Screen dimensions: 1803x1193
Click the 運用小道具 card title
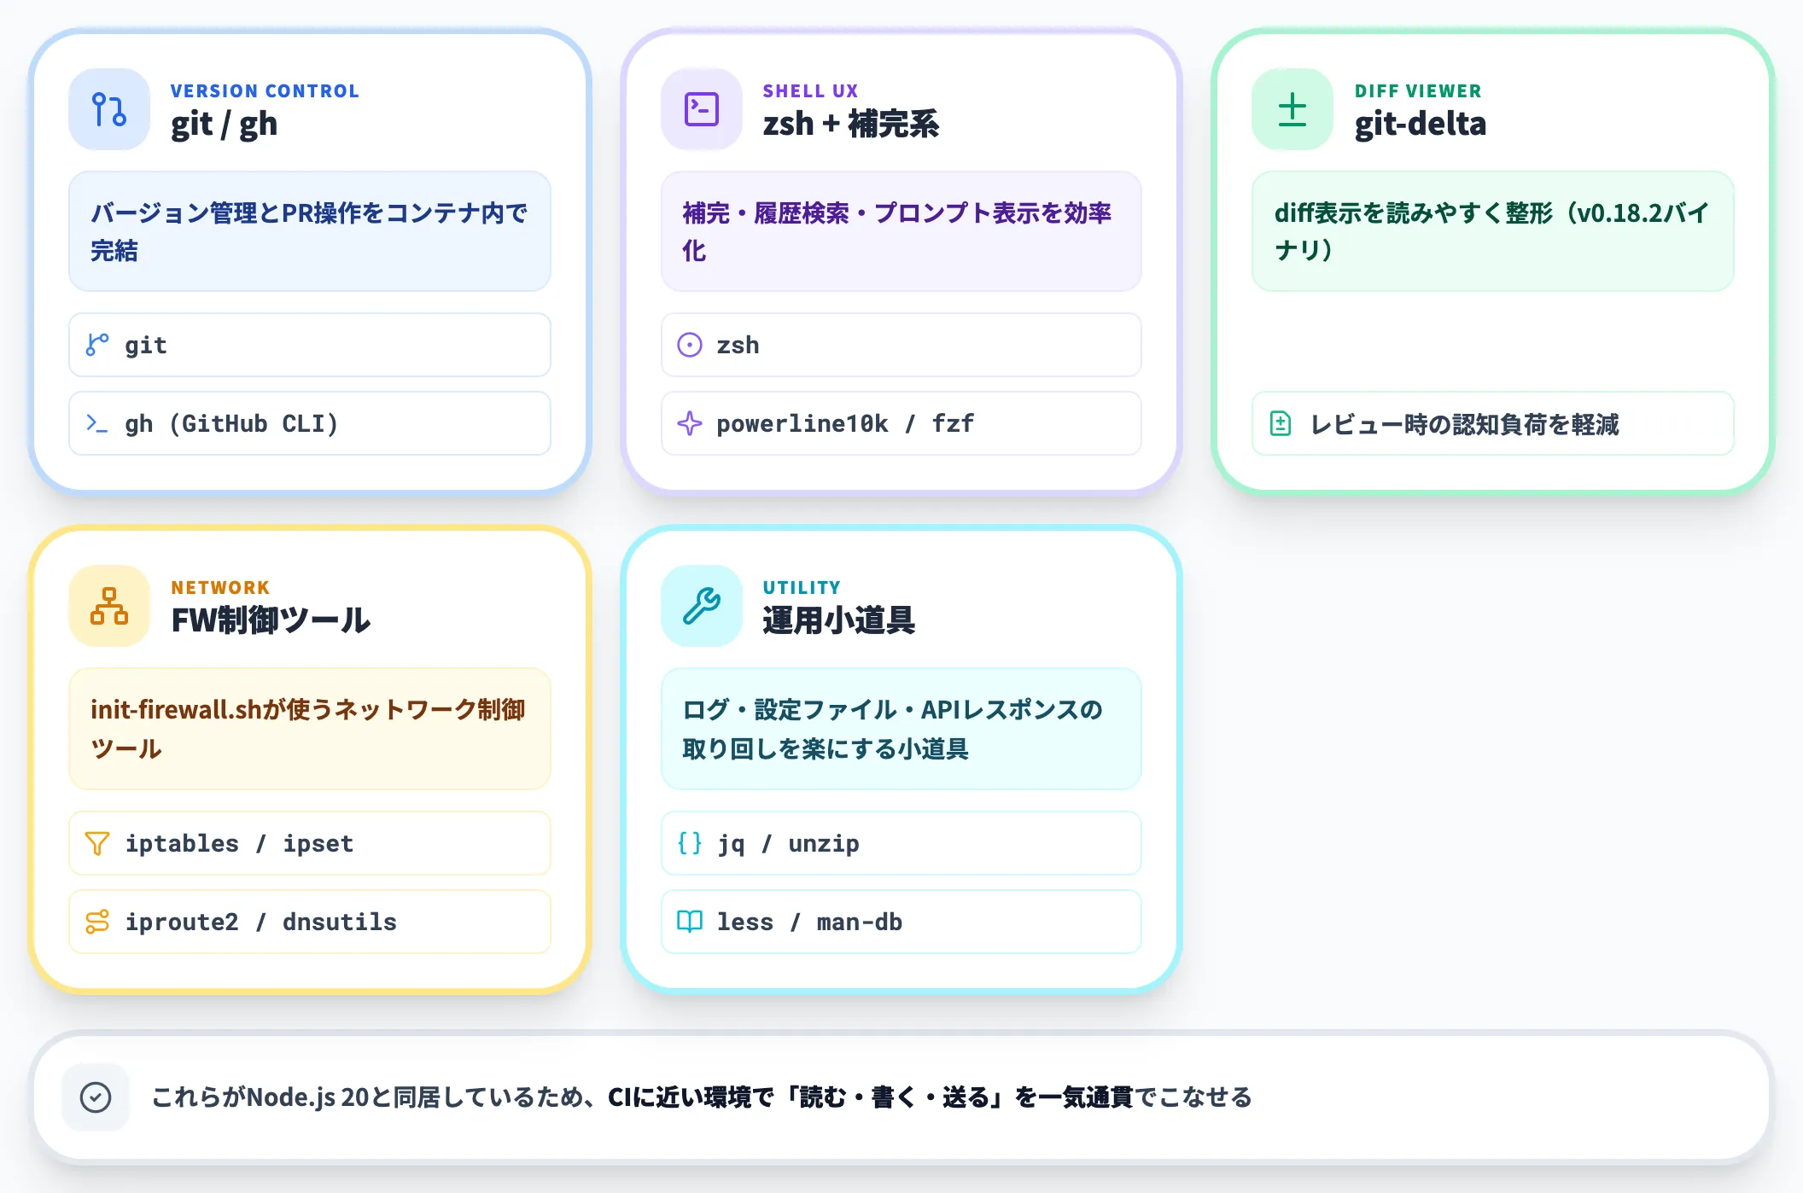[838, 620]
